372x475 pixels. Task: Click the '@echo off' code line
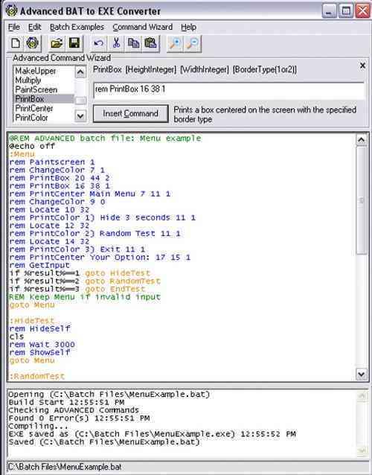32,146
